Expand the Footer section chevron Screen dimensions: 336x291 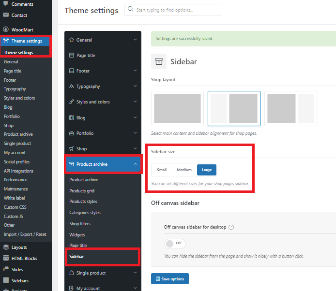tap(135, 71)
